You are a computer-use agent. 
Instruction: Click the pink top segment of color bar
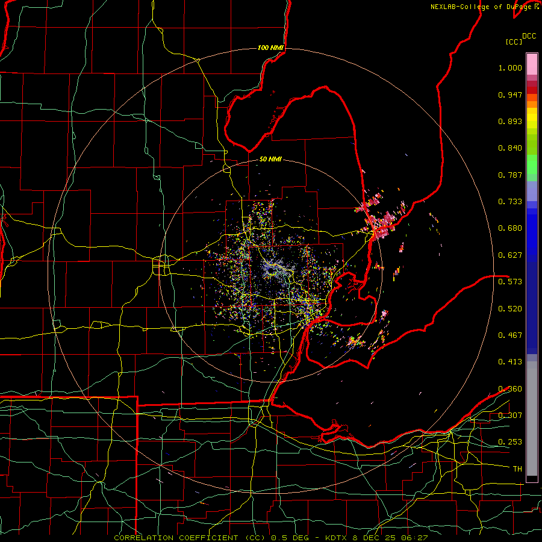tap(532, 64)
